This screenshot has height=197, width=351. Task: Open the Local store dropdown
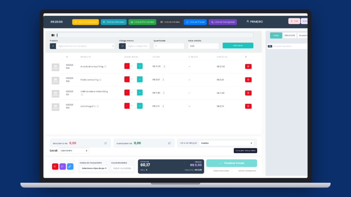pyautogui.click(x=74, y=150)
